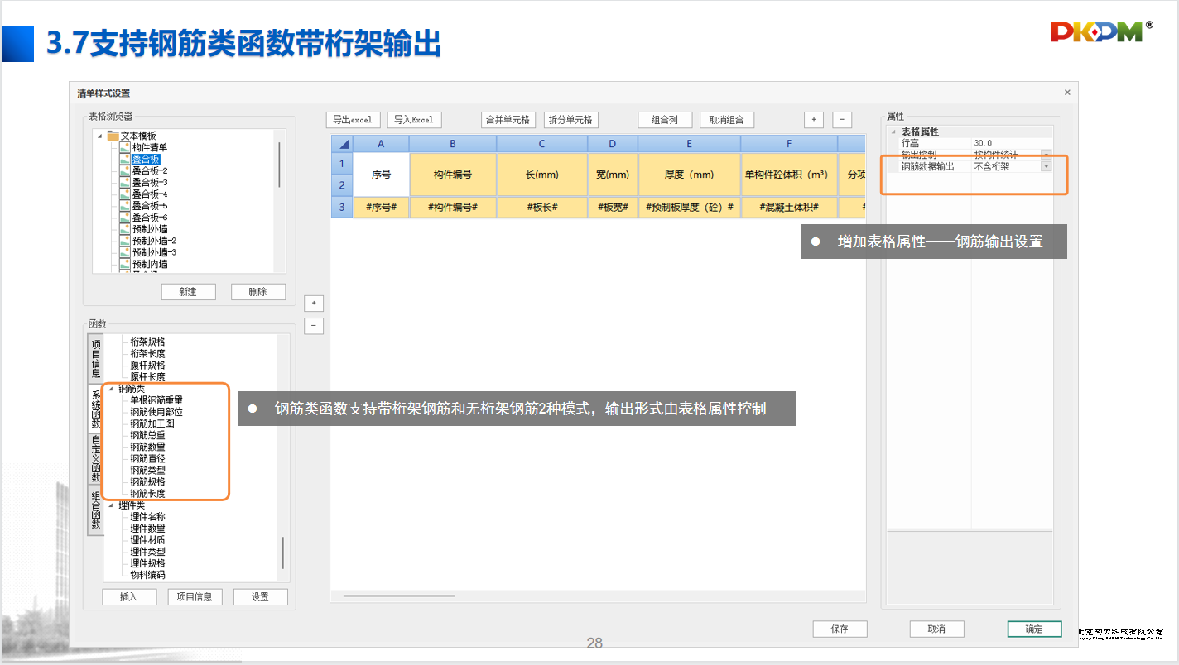Click the 导出excel button
Image resolution: width=1179 pixels, height=665 pixels.
click(353, 120)
